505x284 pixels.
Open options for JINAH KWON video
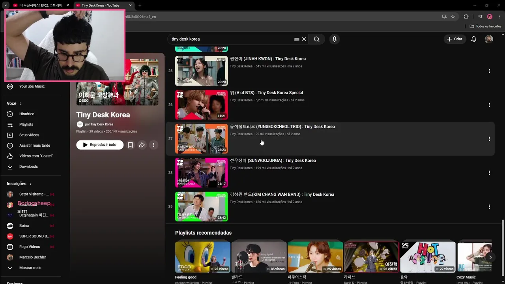click(x=489, y=71)
